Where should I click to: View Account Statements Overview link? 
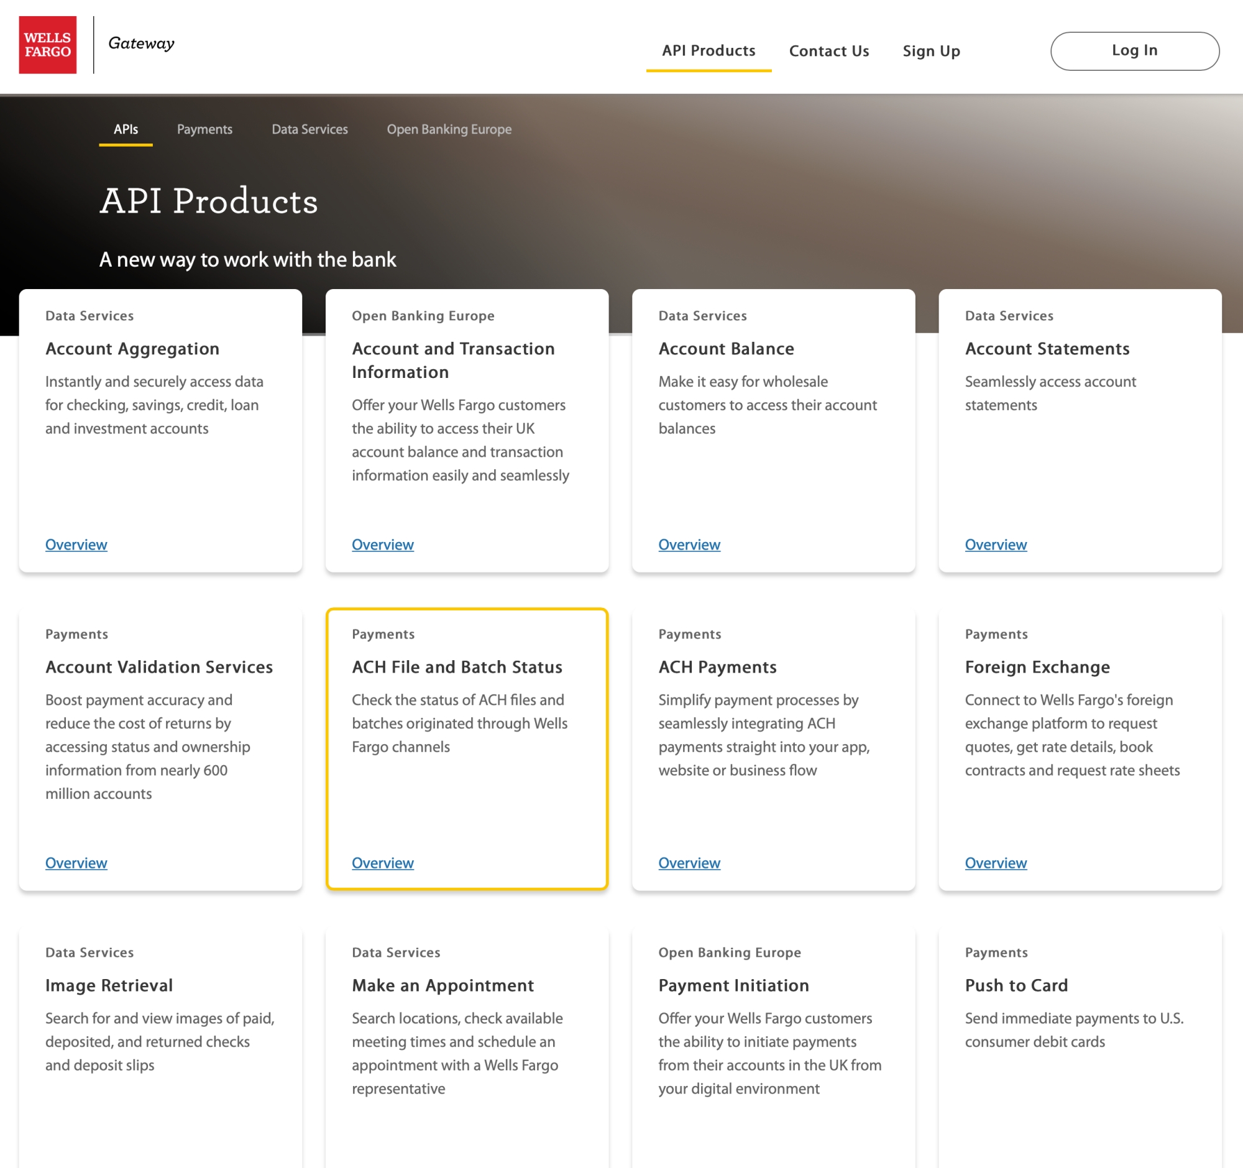(x=996, y=545)
